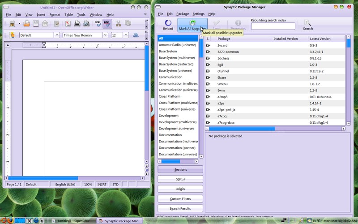The height and width of the screenshot is (224, 358).
Task: Open the Format menu in Writer
Action: coord(55,15)
